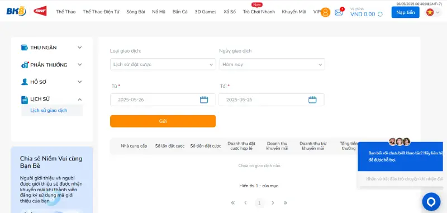Image resolution: width=447 pixels, height=213 pixels.
Task: Click the Phần Thưởng reward icon
Action: click(25, 65)
